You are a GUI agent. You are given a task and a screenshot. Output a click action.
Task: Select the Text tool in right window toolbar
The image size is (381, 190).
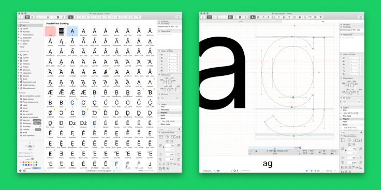tap(289, 17)
